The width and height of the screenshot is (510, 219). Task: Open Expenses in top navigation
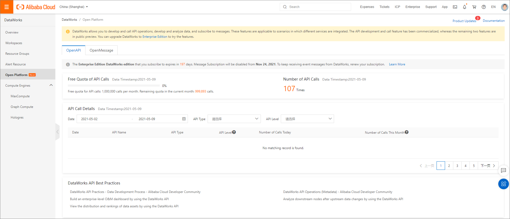[367, 7]
